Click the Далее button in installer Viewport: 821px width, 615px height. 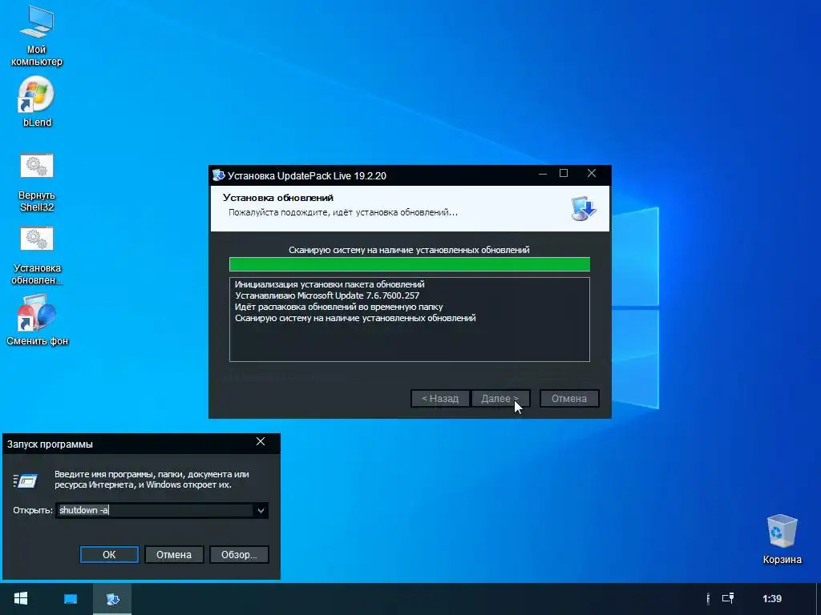[x=500, y=399]
